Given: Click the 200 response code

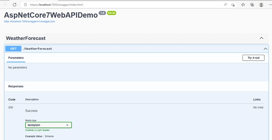Looking at the screenshot, I should point(11,108).
